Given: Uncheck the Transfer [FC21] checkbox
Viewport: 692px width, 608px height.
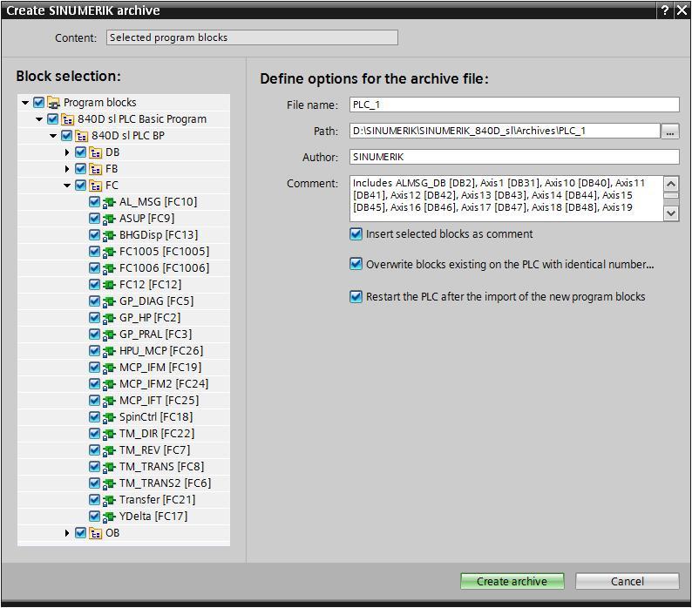Looking at the screenshot, I should pos(94,499).
